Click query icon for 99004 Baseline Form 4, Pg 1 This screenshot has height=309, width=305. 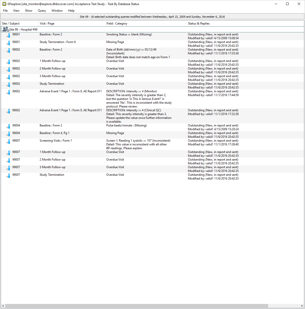click(x=8, y=134)
